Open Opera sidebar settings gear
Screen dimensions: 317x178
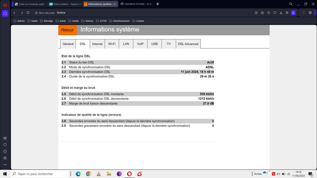point(5,158)
